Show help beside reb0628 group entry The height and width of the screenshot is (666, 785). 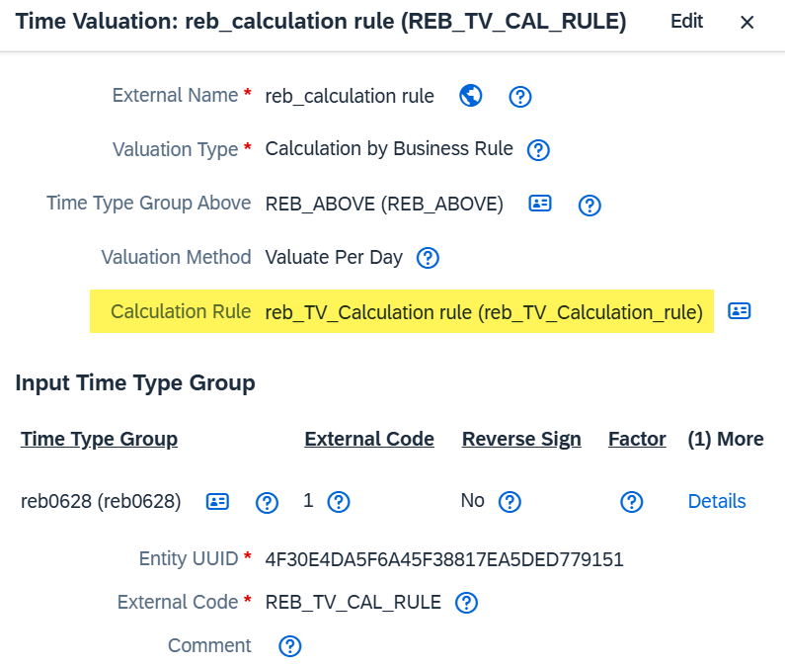pyautogui.click(x=267, y=502)
